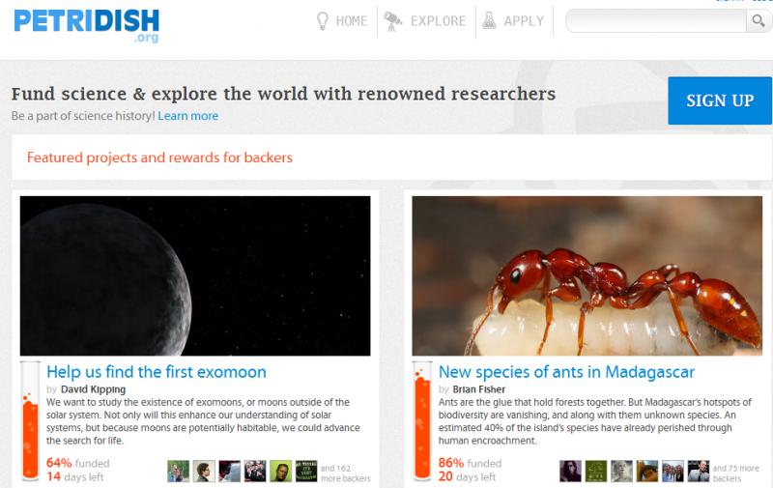Viewport: 773px width, 488px height.
Task: Follow the Learn more link
Action: point(187,116)
